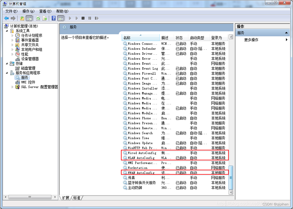This screenshot has width=293, height=209.
Task: Open the 文件(F) menu
Action: pyautogui.click(x=11, y=11)
